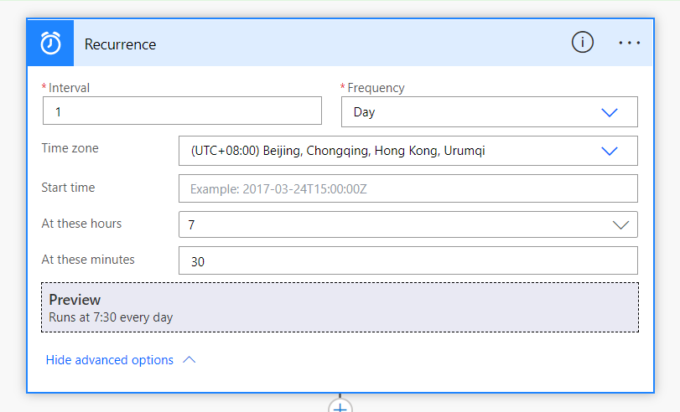Viewport: 680px width, 412px height.
Task: Select the 'Runs at 7:30 every day' text
Action: [x=111, y=317]
